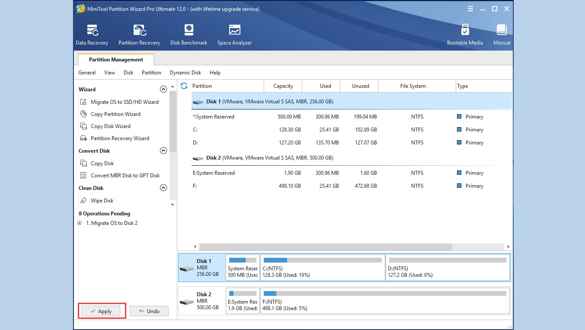Click the refresh icon beside Partition header
This screenshot has height=330, width=585.
coord(184,86)
